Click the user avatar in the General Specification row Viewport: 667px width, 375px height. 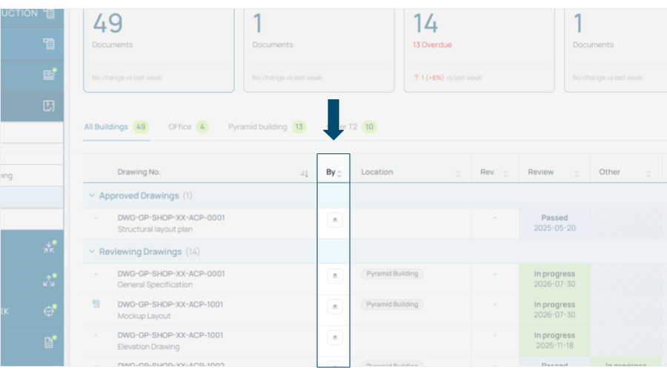335,276
